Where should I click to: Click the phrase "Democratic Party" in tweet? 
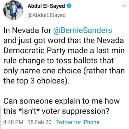(x=35, y=50)
